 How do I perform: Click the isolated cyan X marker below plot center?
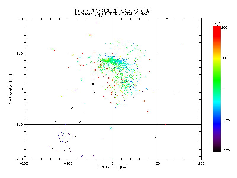click(111, 128)
